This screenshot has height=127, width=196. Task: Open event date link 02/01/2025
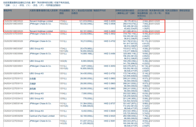(155, 34)
